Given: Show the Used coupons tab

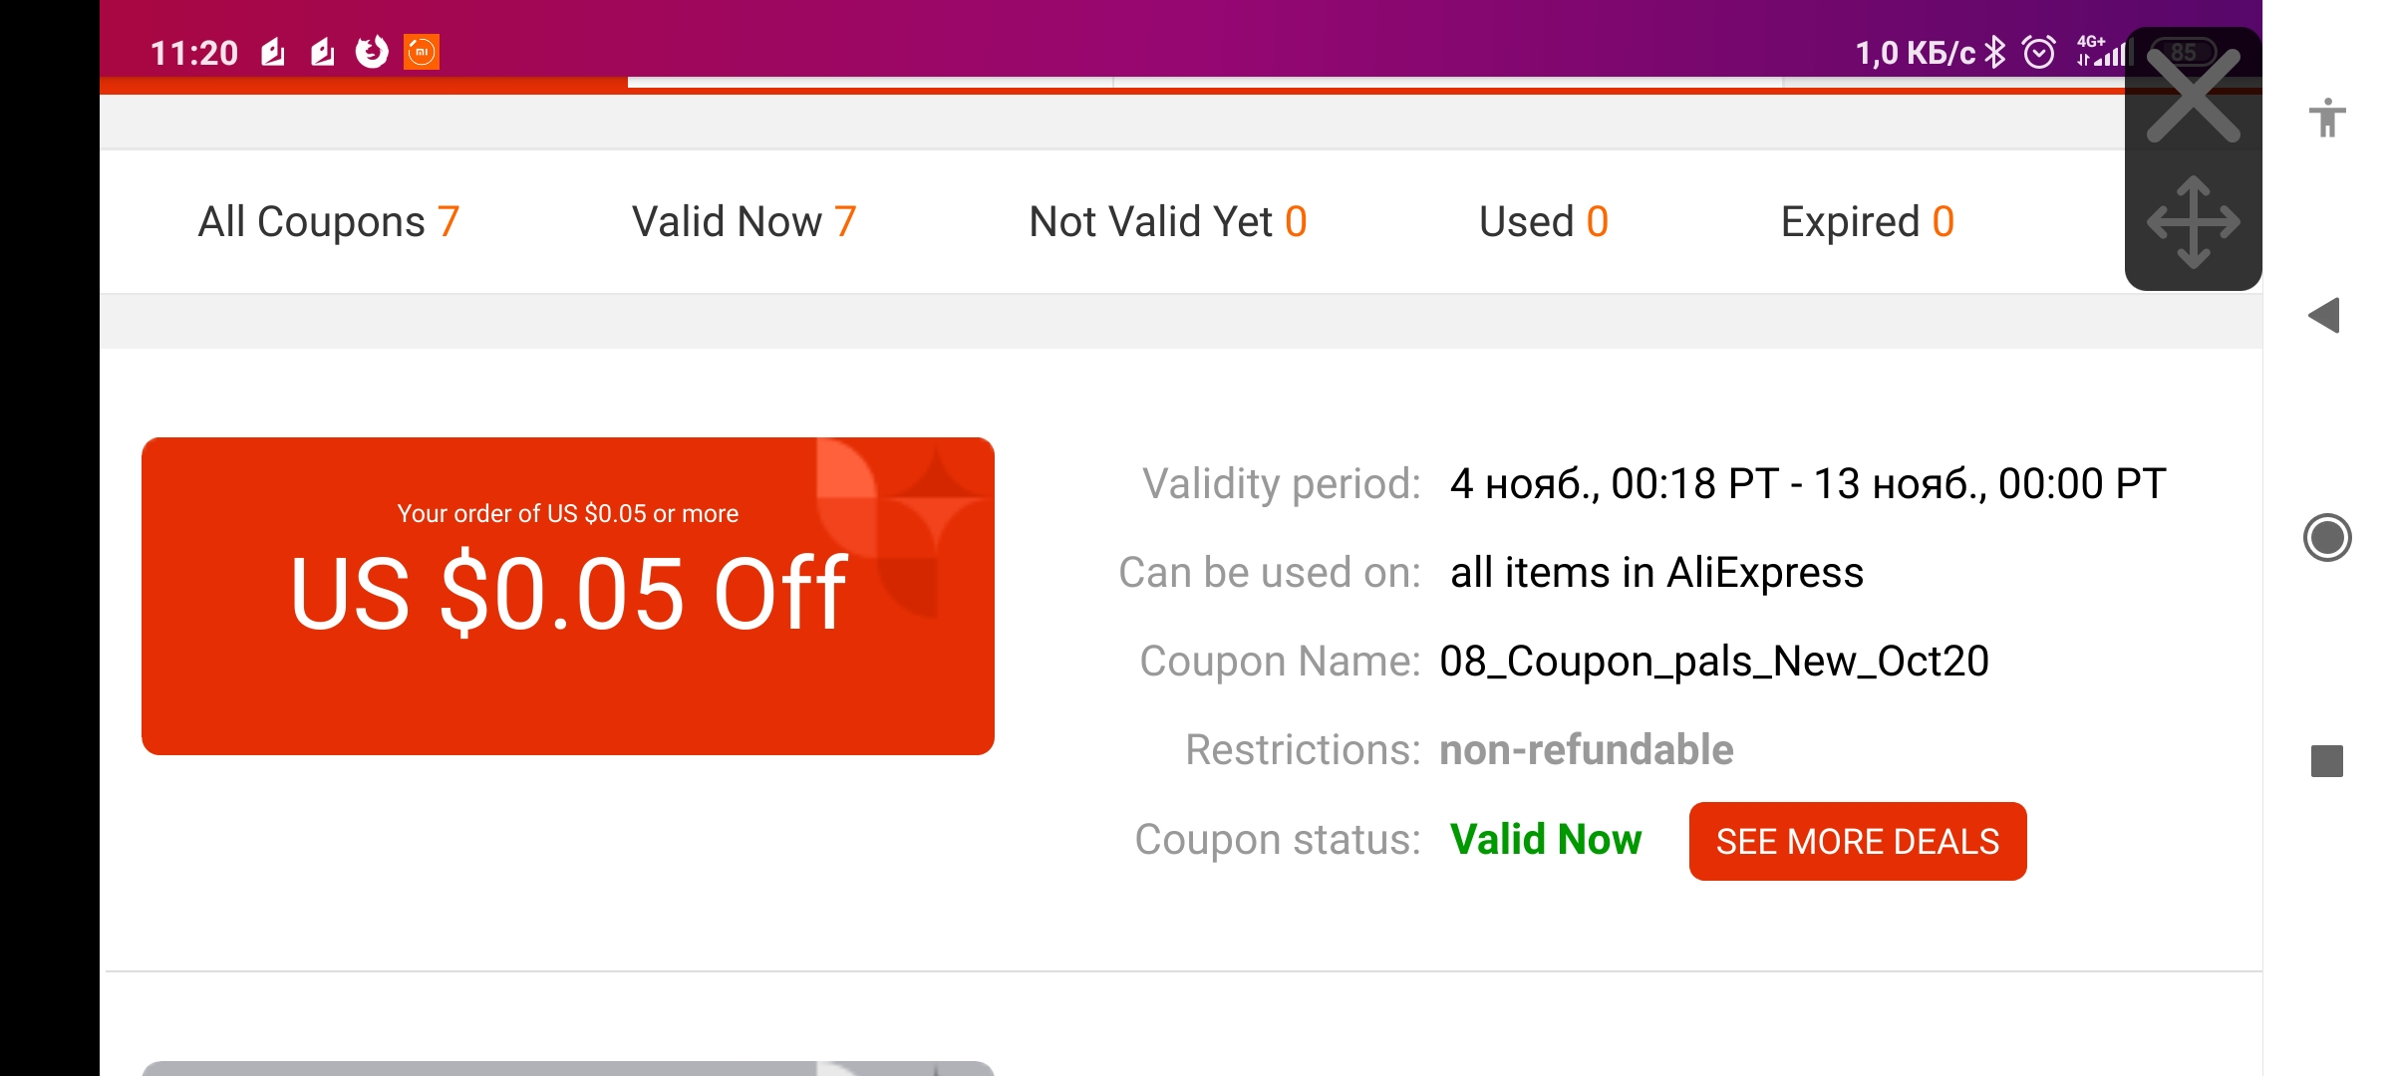Looking at the screenshot, I should (x=1544, y=221).
